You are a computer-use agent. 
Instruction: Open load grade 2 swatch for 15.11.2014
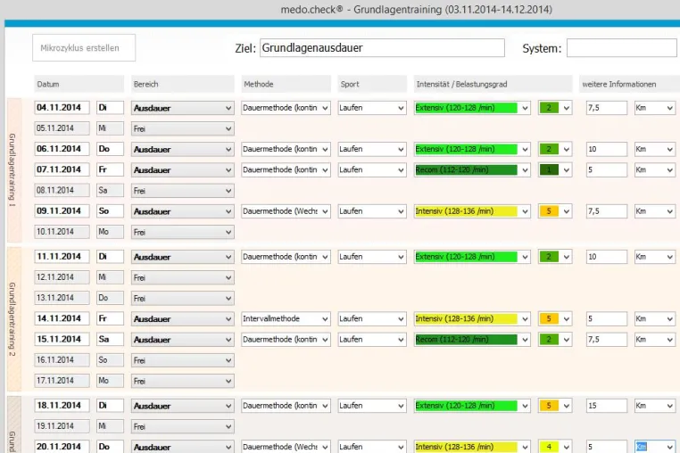coord(555,340)
